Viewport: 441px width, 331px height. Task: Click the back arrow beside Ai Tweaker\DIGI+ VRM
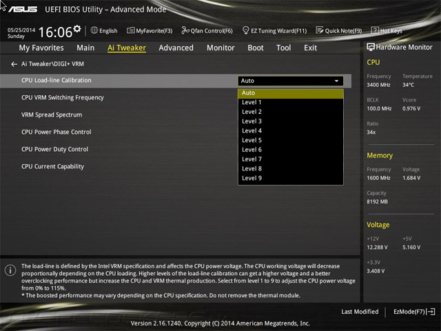(14, 64)
